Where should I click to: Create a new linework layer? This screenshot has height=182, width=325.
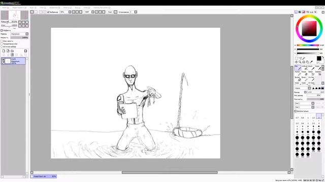(8, 51)
